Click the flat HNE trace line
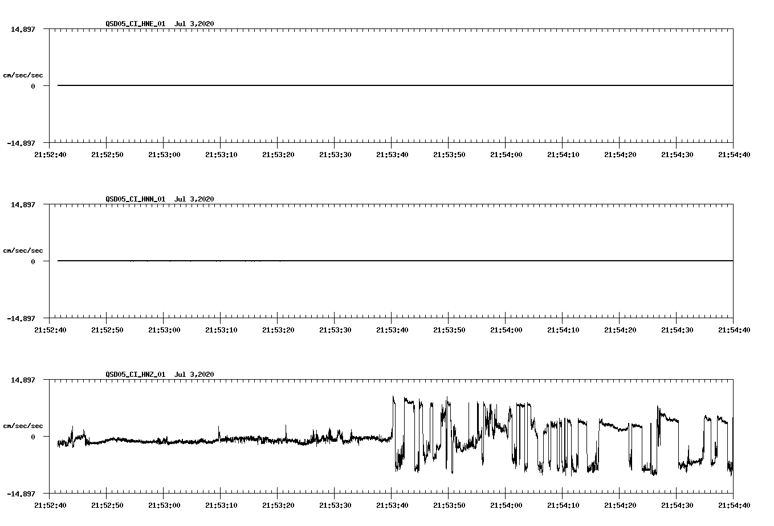Image resolution: width=774 pixels, height=526 pixels. point(395,85)
